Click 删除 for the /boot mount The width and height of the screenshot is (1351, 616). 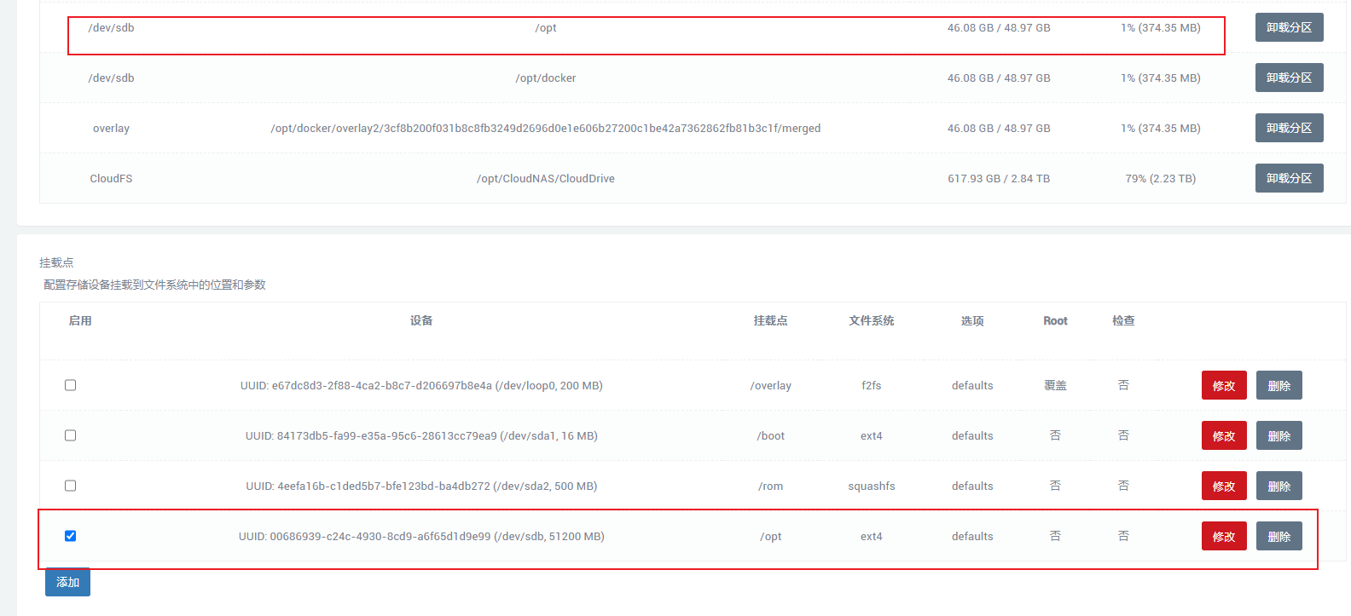coord(1279,436)
